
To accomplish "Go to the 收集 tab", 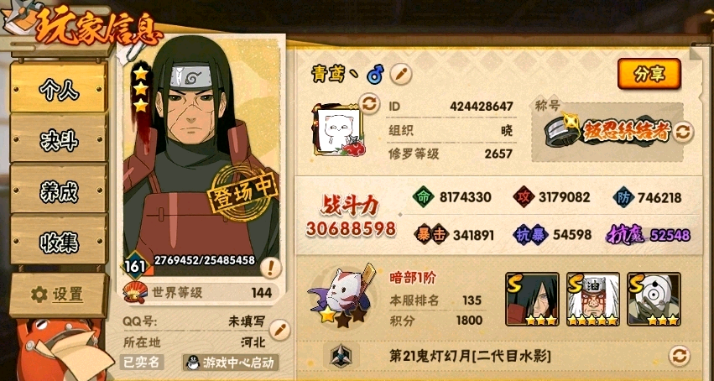I will tap(59, 239).
